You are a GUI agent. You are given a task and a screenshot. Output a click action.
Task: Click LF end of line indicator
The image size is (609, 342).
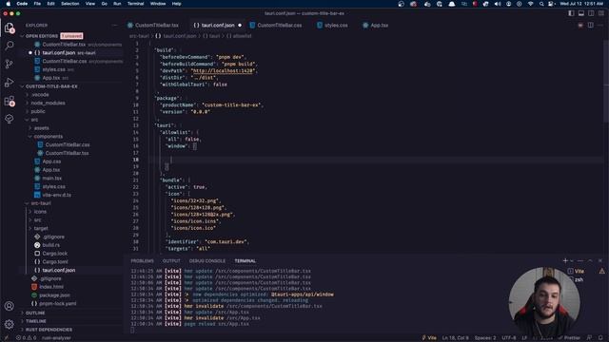(524, 338)
